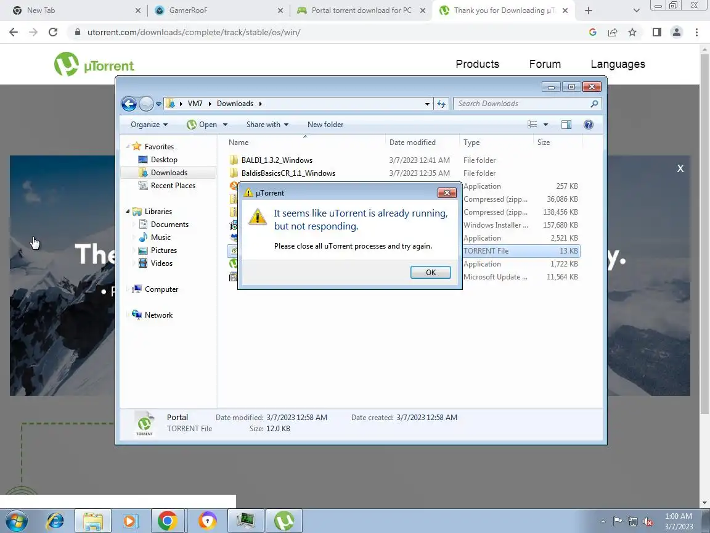Select Documents library
Viewport: 710px width, 533px height.
[169, 225]
